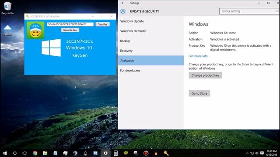The height and width of the screenshot is (157, 280).
Task: Open Calculator from taskbar
Action: click(x=115, y=153)
